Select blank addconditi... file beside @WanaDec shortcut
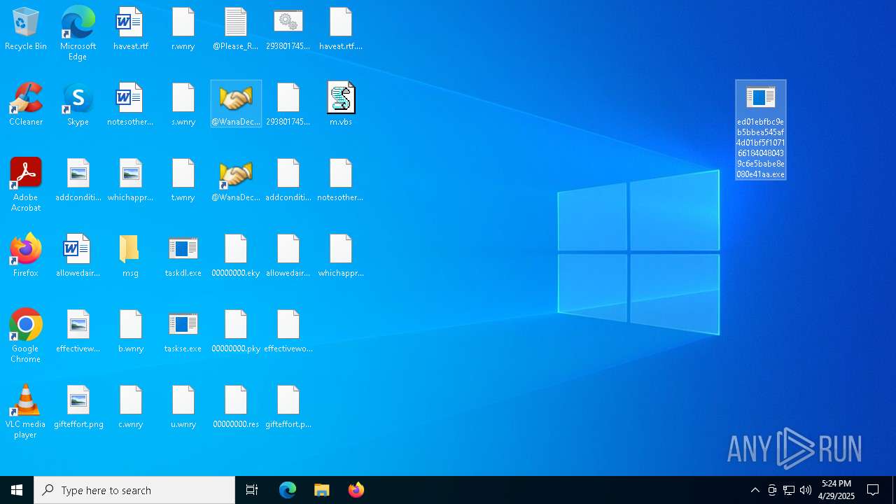 coord(288,181)
